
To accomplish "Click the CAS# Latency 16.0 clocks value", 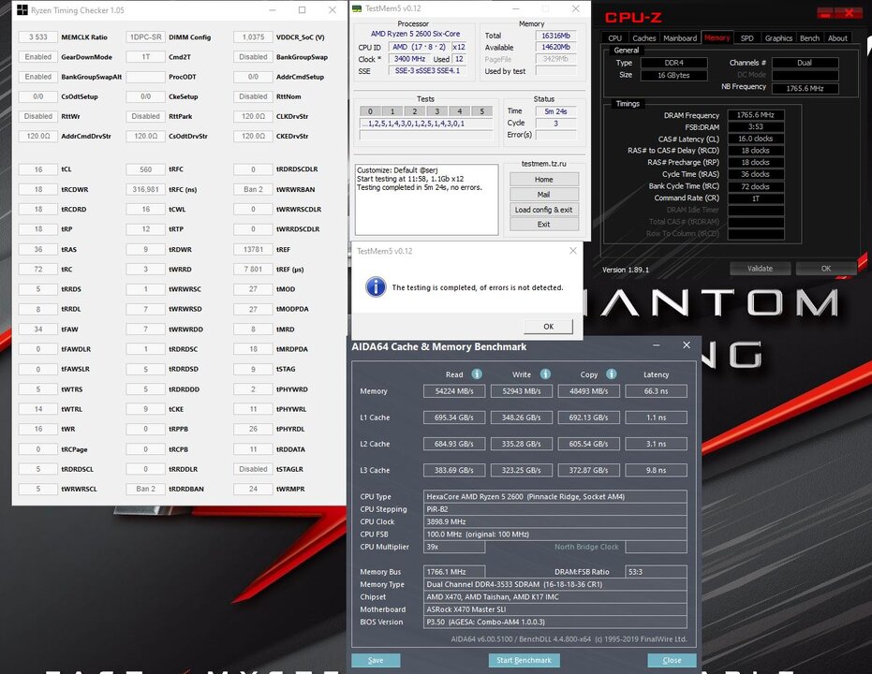I will [755, 139].
